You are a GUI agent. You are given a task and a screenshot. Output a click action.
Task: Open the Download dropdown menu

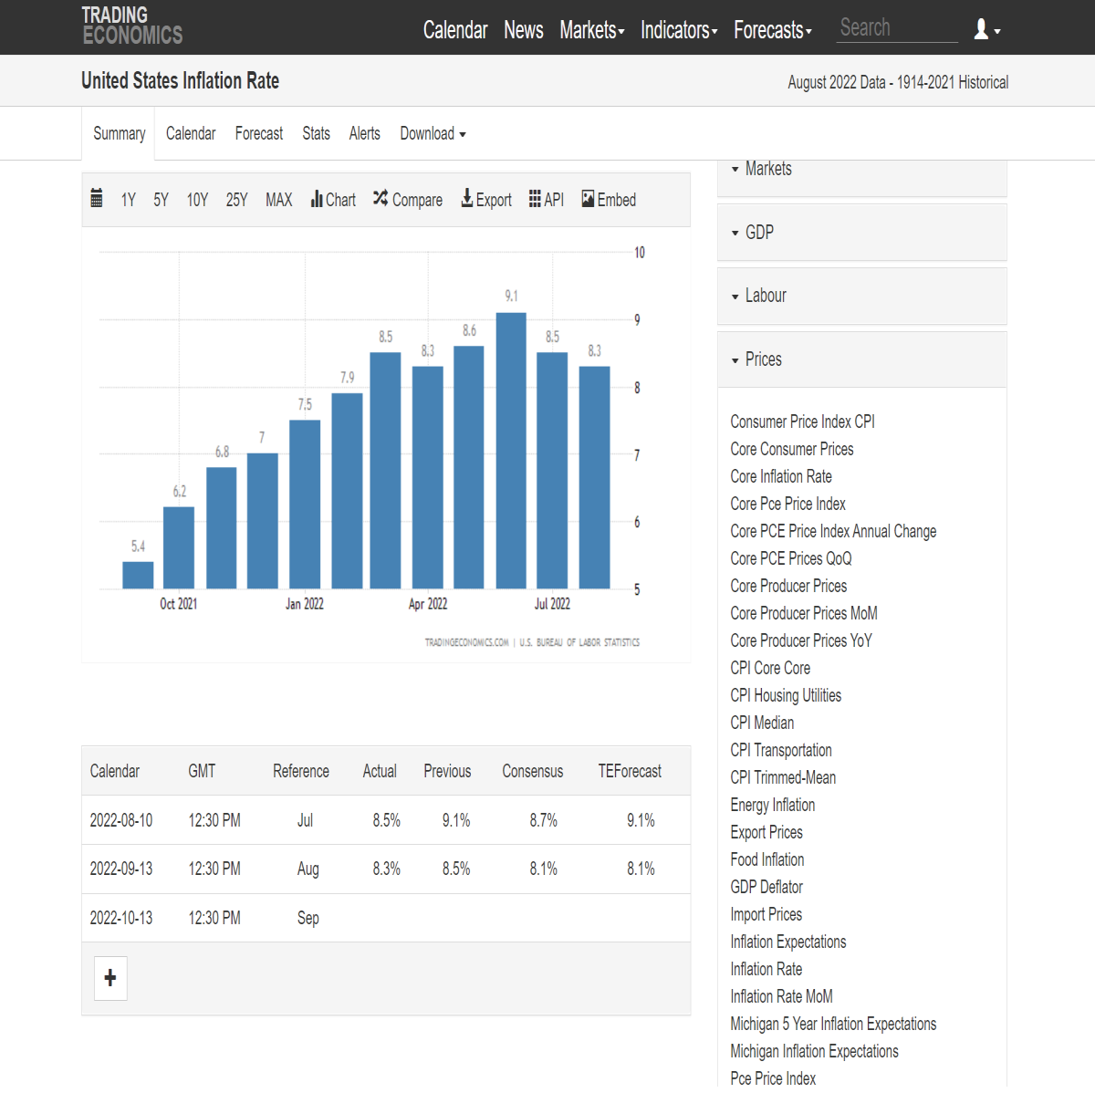433,133
